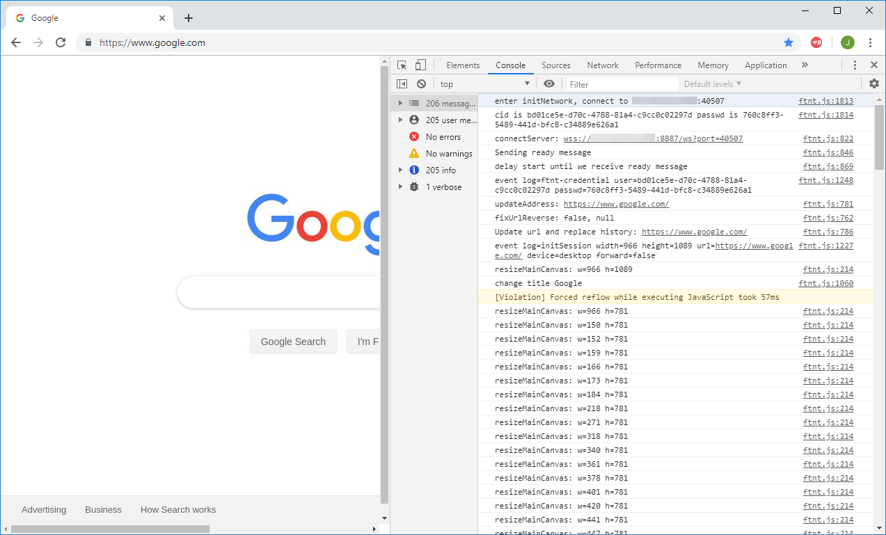
Task: Open the ftnt.js:1060 source link
Action: (x=825, y=283)
